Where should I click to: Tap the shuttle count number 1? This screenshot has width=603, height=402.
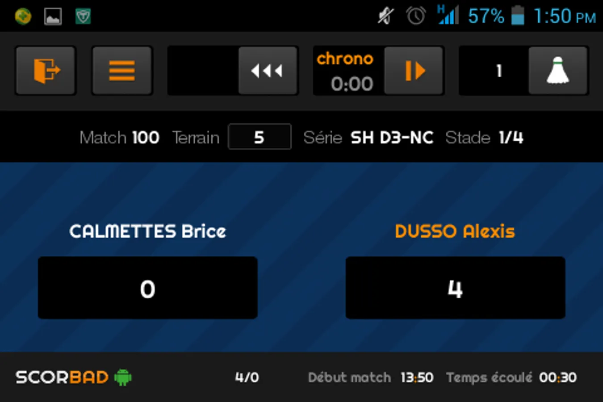[x=498, y=71]
